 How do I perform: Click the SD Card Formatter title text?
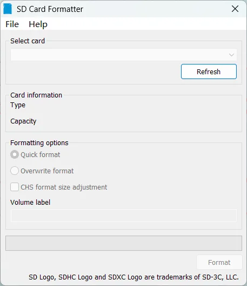50,9
